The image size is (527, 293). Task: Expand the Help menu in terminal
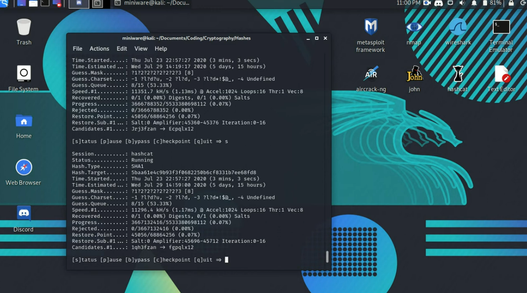click(160, 49)
